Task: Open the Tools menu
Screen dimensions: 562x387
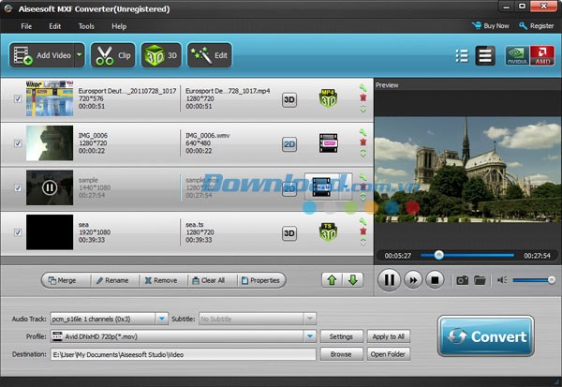Action: 86,26
